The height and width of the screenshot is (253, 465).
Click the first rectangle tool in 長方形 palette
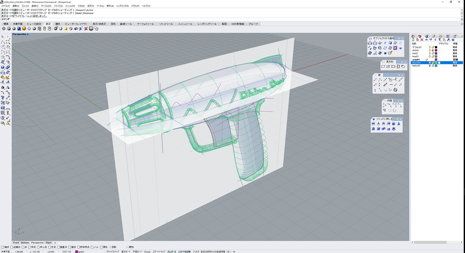[383, 67]
